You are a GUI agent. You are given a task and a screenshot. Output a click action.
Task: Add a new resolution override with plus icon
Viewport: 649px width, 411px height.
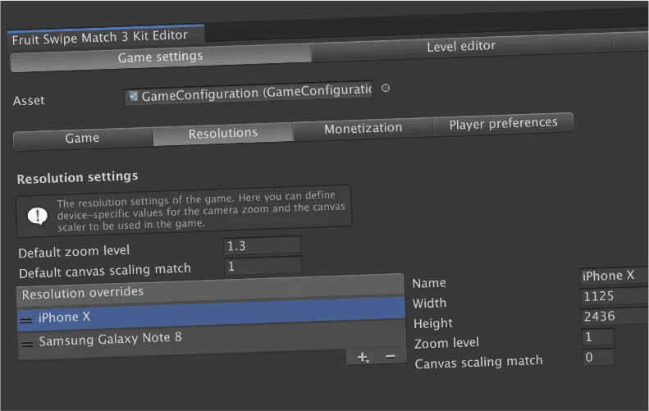[363, 357]
